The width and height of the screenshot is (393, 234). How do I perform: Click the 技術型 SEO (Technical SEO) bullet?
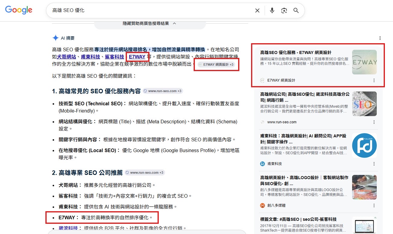(x=149, y=107)
